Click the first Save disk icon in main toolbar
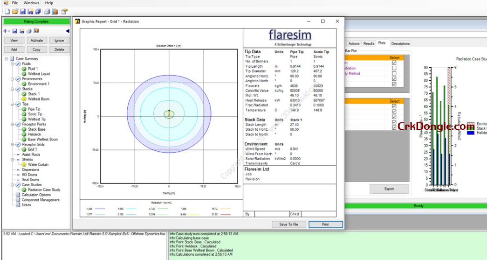 [x=23, y=12]
